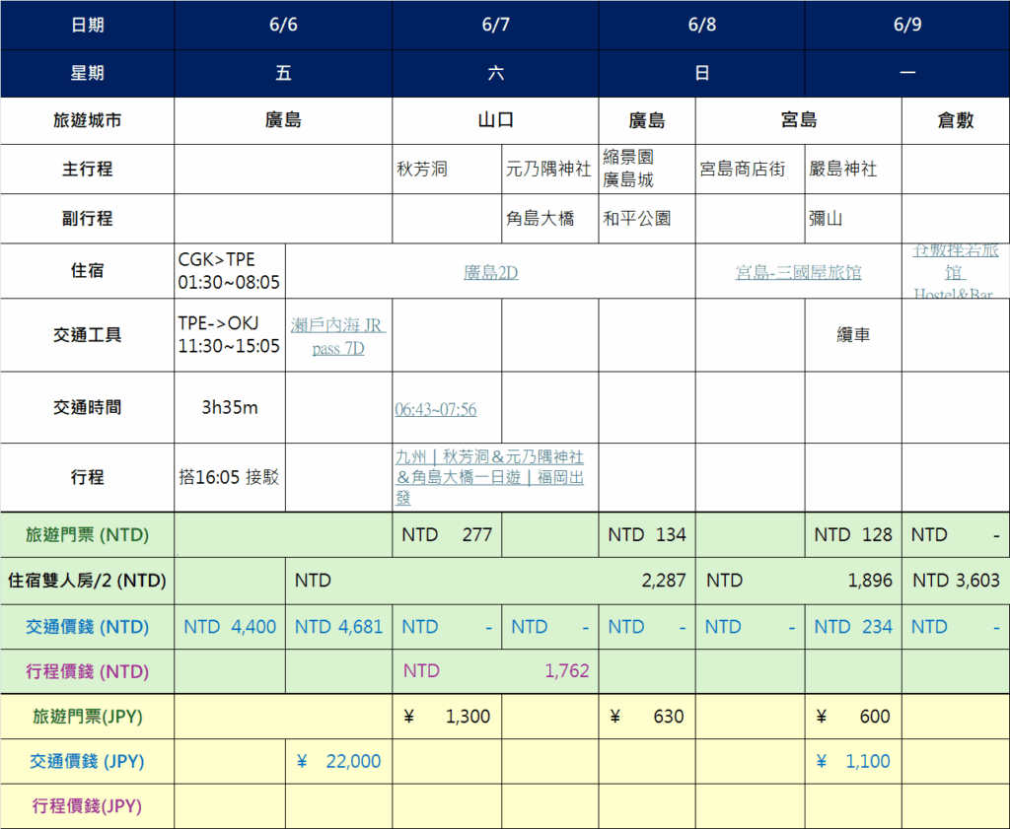
Task: Select the 6/7 date header cell
Action: click(x=495, y=26)
